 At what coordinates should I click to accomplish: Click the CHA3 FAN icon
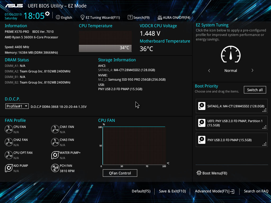pos(55,142)
